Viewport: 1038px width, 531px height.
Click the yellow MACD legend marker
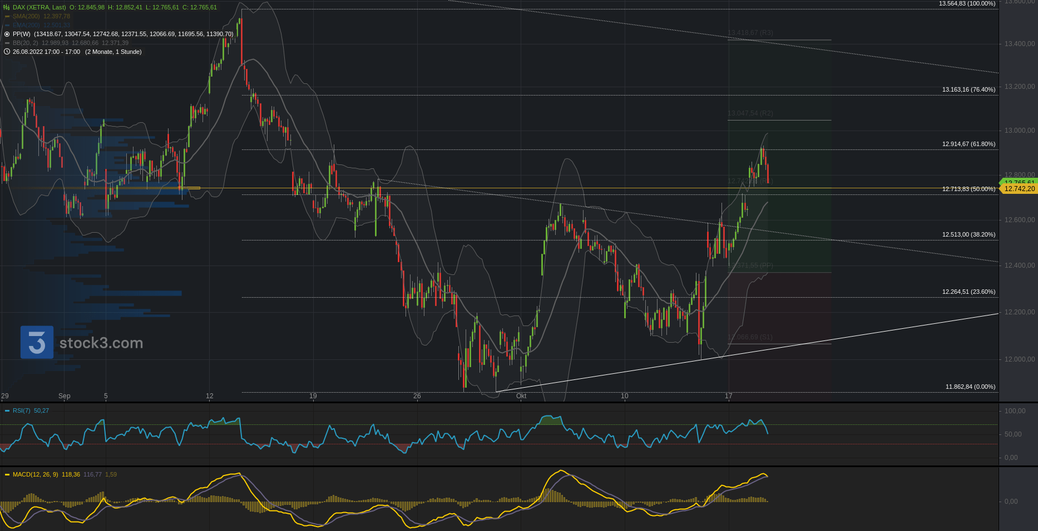[7, 474]
